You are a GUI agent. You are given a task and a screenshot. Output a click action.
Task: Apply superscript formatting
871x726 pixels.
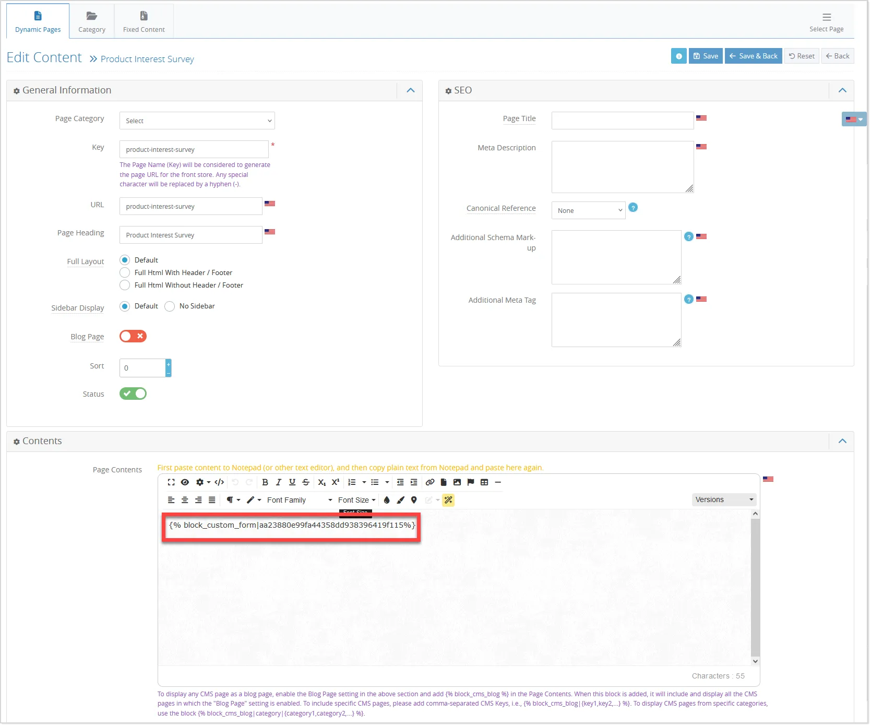point(336,483)
